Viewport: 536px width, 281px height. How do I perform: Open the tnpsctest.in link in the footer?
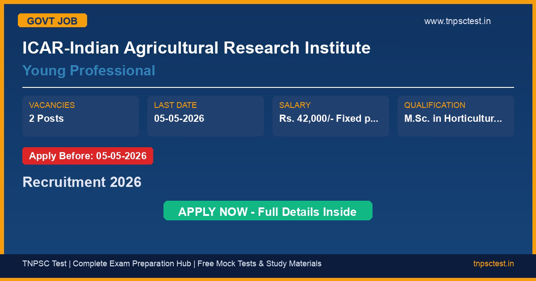click(493, 264)
